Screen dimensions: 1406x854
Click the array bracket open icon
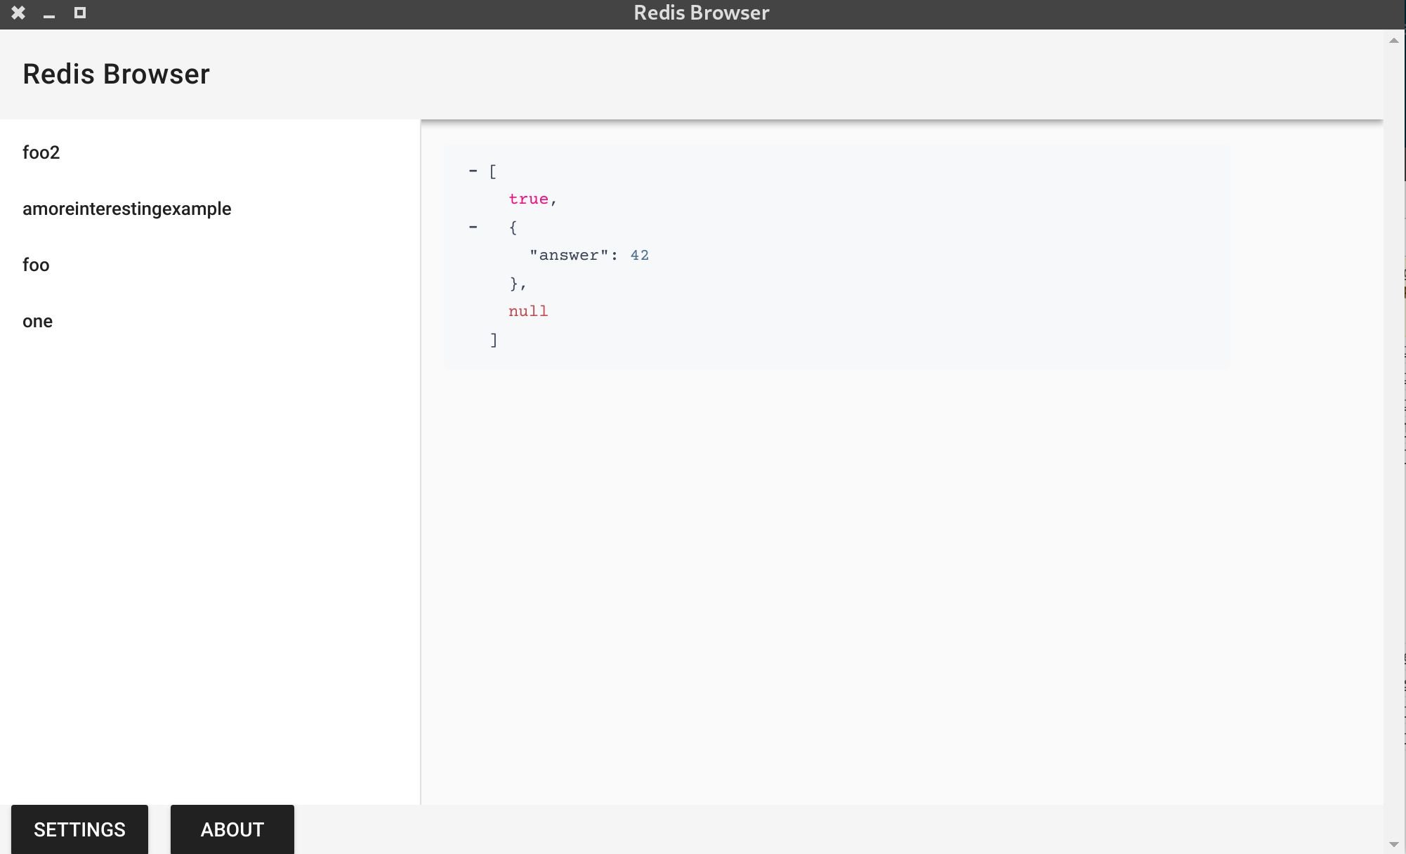pyautogui.click(x=493, y=170)
